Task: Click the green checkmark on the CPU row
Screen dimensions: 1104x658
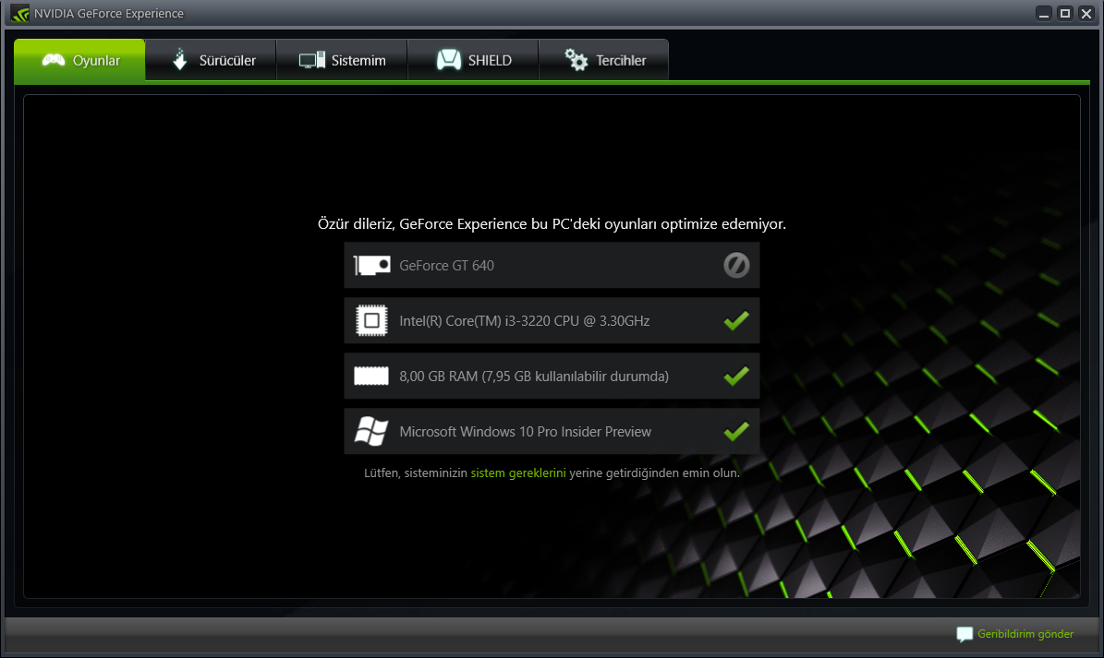Action: click(736, 320)
